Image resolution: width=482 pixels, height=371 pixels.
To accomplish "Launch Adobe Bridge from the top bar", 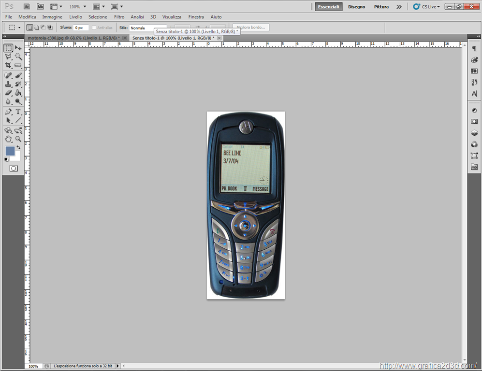I will 27,7.
